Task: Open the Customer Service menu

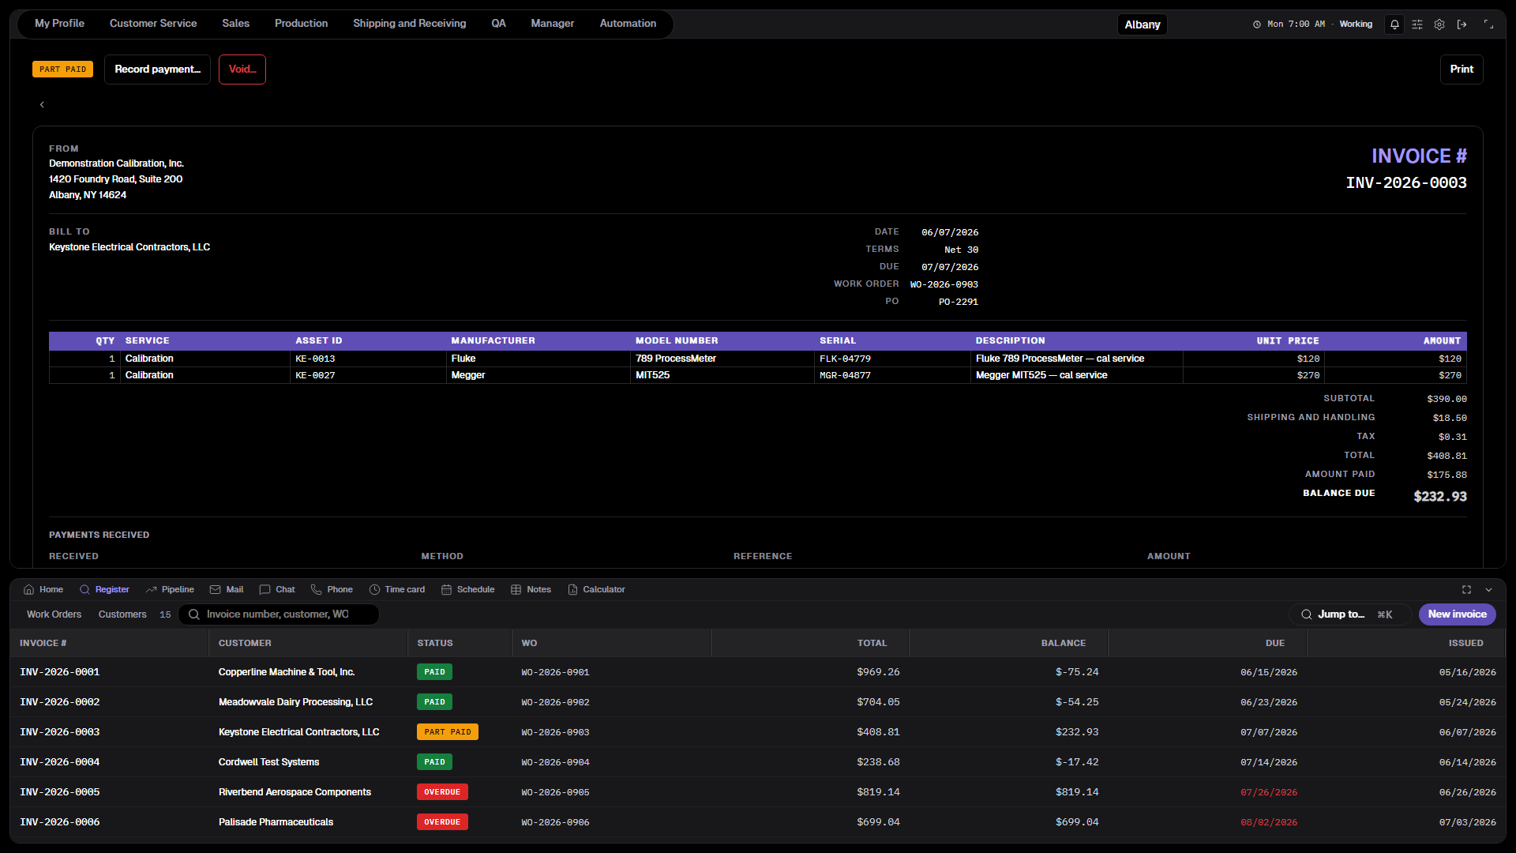Action: 153,24
